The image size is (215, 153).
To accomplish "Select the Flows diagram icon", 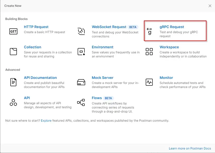I will tap(81, 102).
